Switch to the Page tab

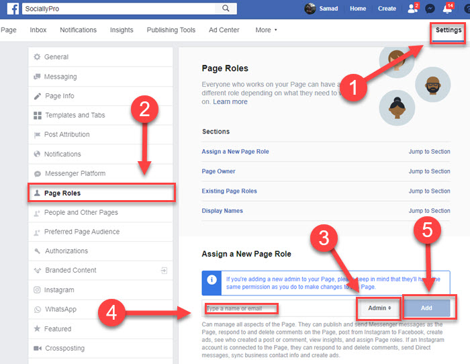pos(8,30)
